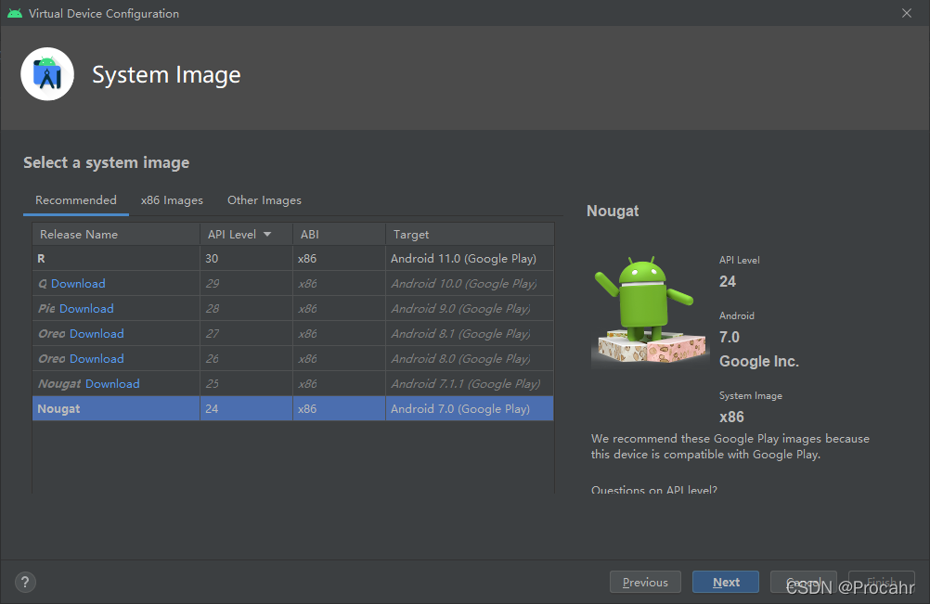Click the Next button
Viewport: 930px width, 604px height.
726,582
